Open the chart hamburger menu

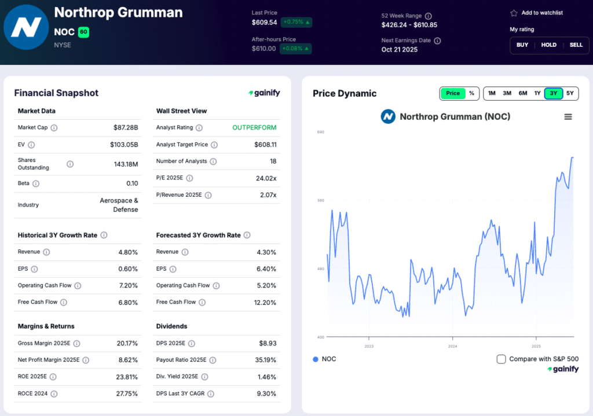pos(568,117)
